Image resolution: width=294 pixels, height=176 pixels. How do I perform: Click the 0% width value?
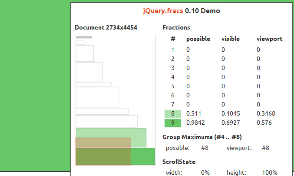205,173
